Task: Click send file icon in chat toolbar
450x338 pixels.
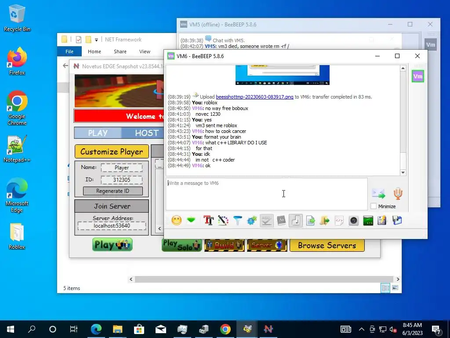Action: click(310, 220)
